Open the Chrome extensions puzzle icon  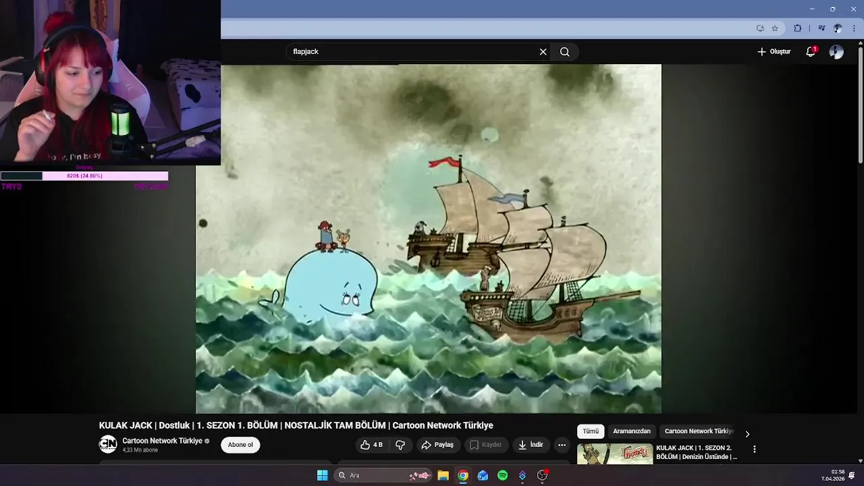tap(798, 28)
